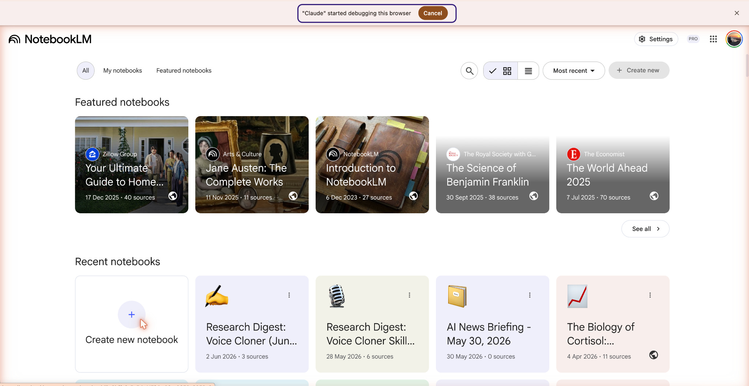The height and width of the screenshot is (386, 749).
Task: Click studio microphone emoji on Voice Cloner Skill card
Action: 337,296
